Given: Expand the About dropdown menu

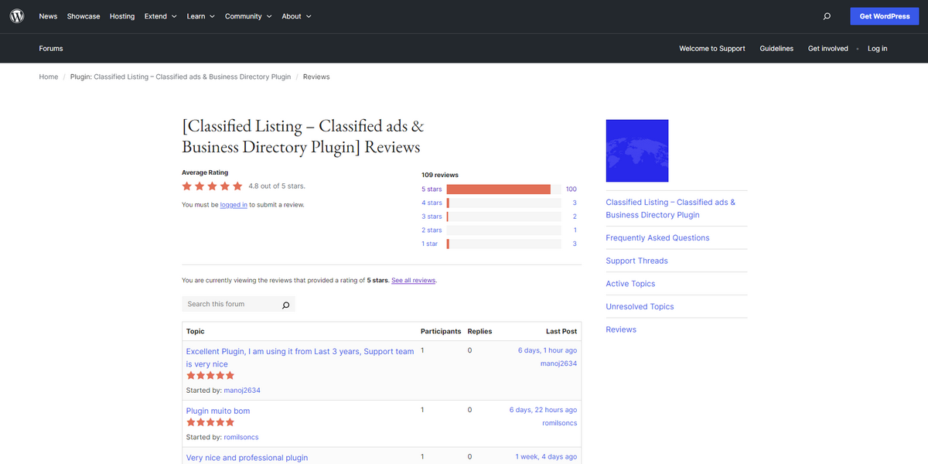Looking at the screenshot, I should 296,16.
